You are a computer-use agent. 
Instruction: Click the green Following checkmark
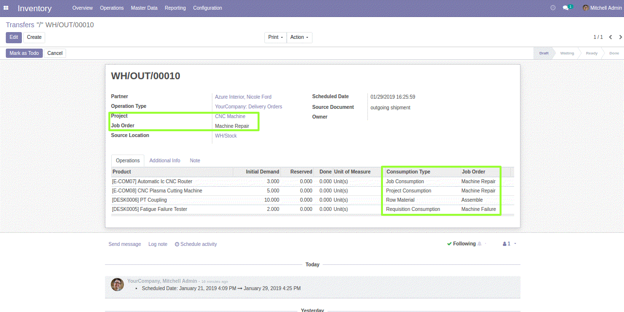[450, 244]
